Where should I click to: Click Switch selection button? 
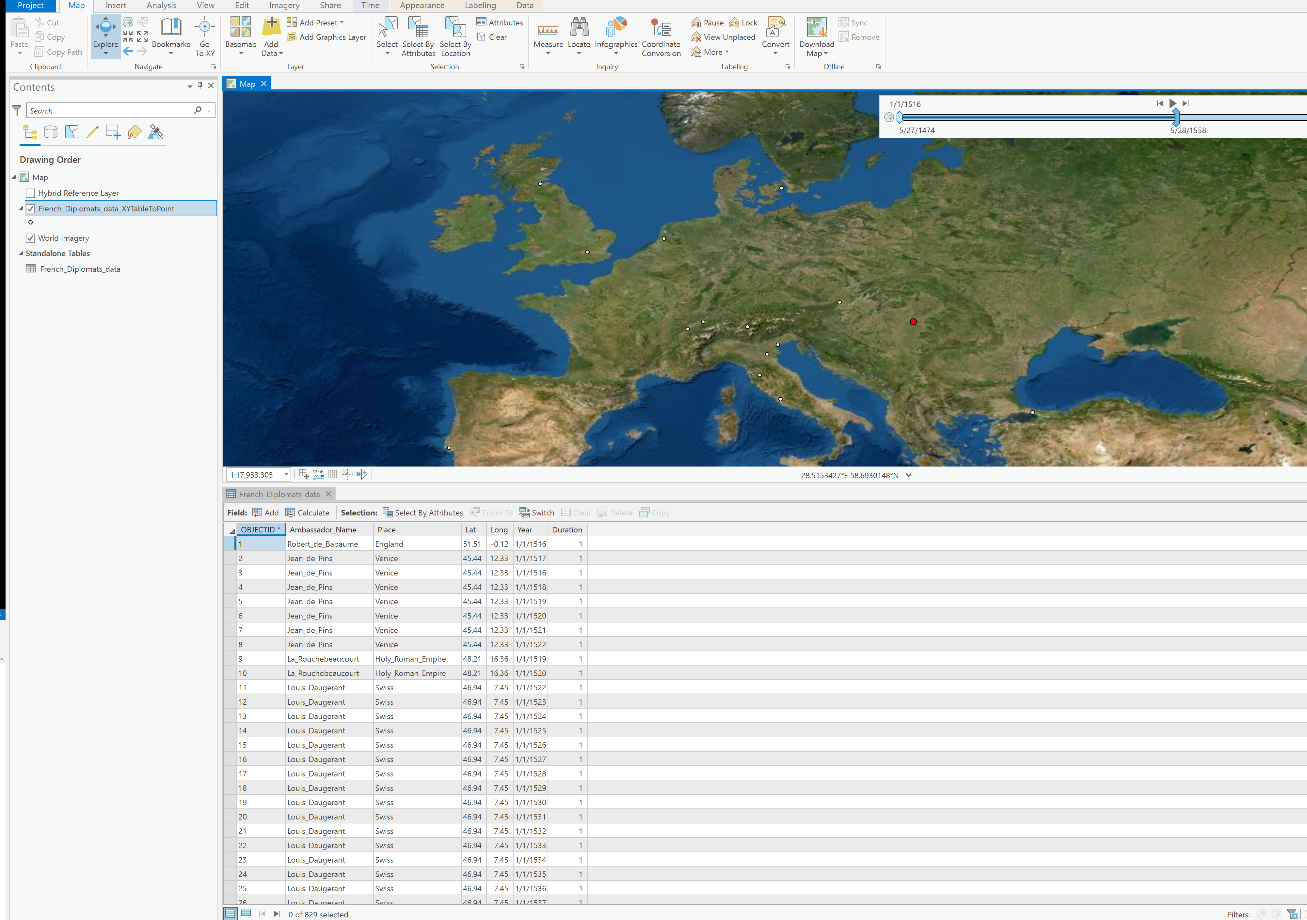point(537,513)
